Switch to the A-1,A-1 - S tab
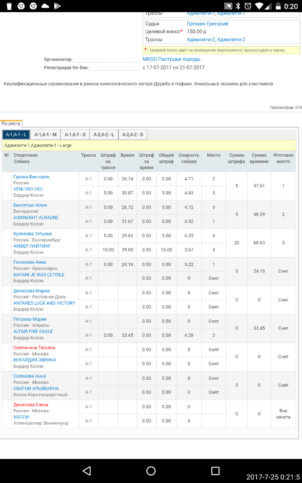The height and width of the screenshot is (483, 302). coord(75,134)
